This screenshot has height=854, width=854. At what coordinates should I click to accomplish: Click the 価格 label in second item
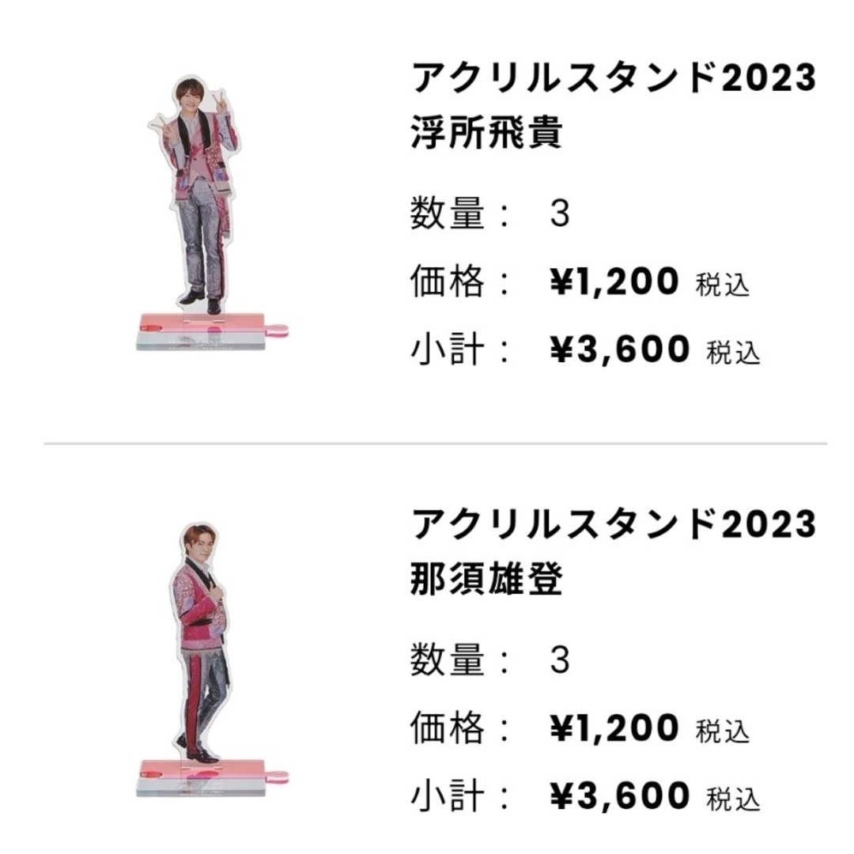pyautogui.click(x=447, y=728)
